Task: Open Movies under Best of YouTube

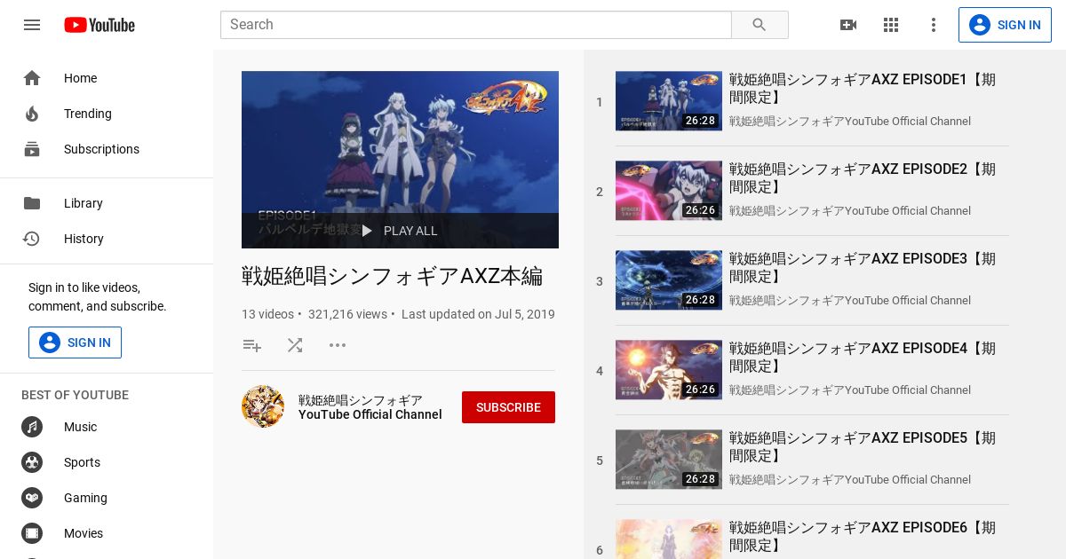Action: coord(107,533)
